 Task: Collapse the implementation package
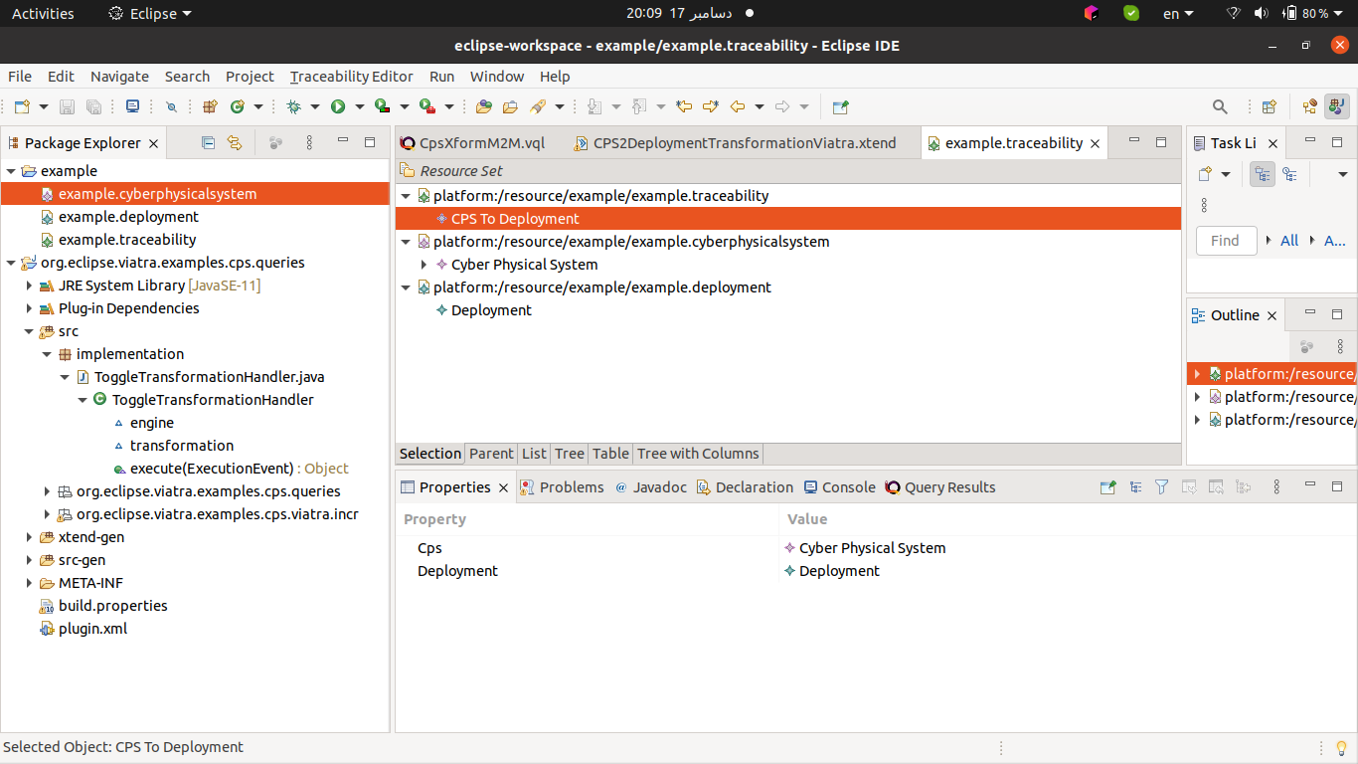[x=47, y=354]
